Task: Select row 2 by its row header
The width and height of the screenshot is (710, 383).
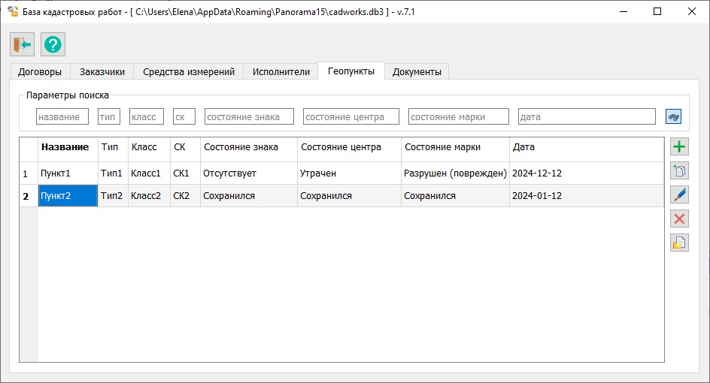Action: (28, 196)
